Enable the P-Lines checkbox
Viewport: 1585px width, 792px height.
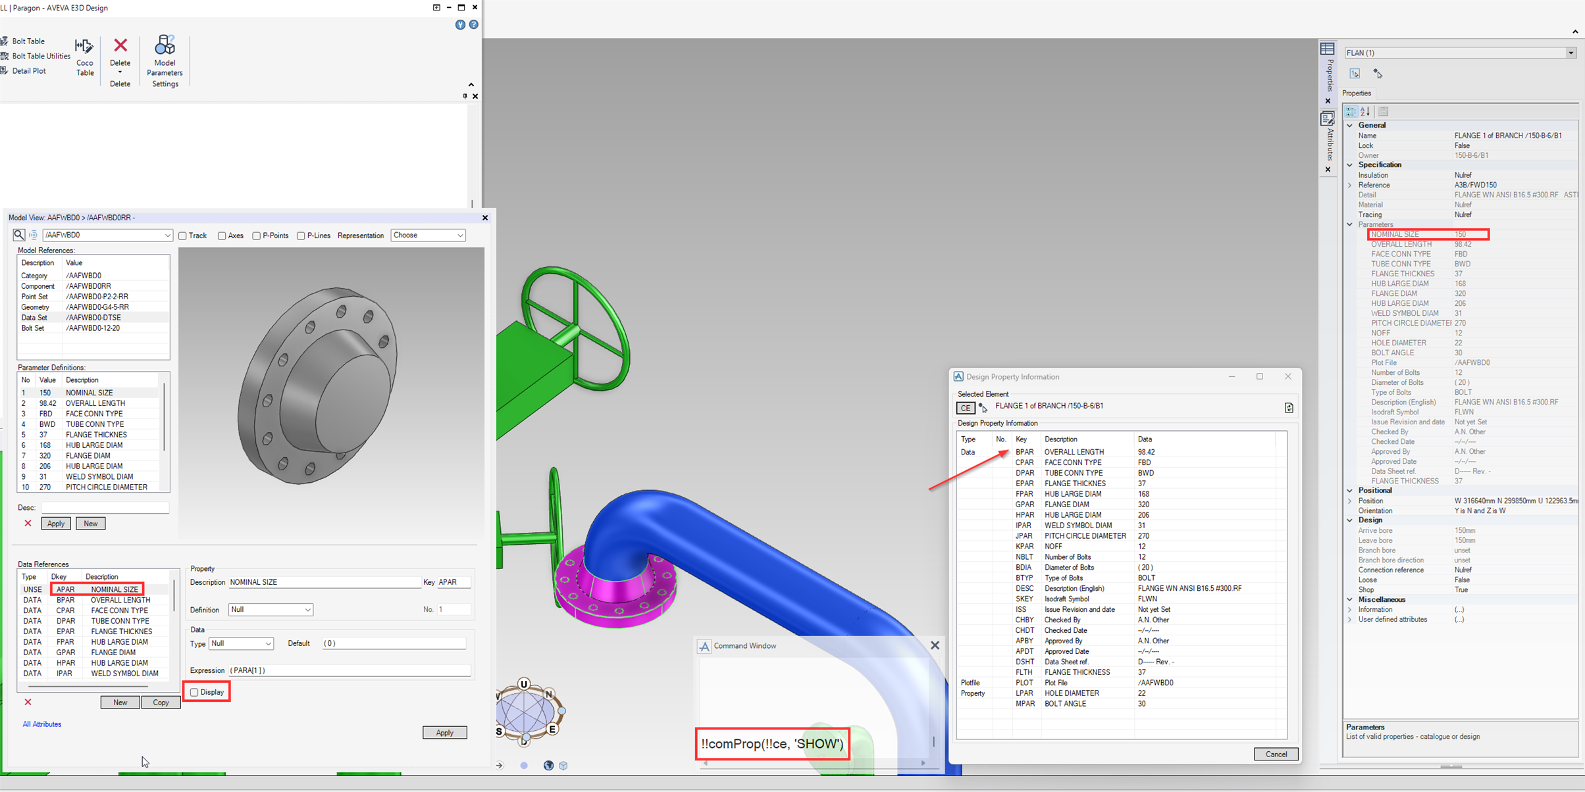pyautogui.click(x=301, y=236)
